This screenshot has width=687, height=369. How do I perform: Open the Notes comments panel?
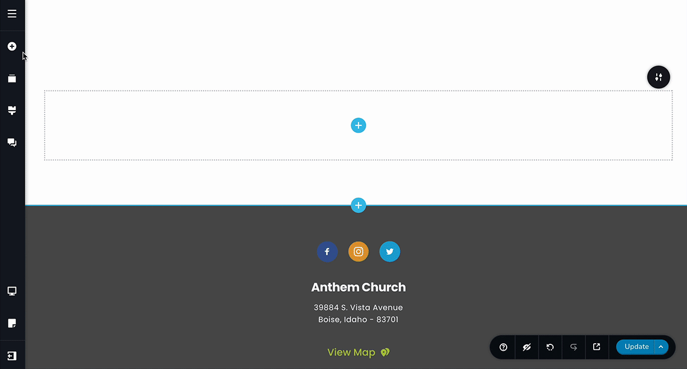12,142
